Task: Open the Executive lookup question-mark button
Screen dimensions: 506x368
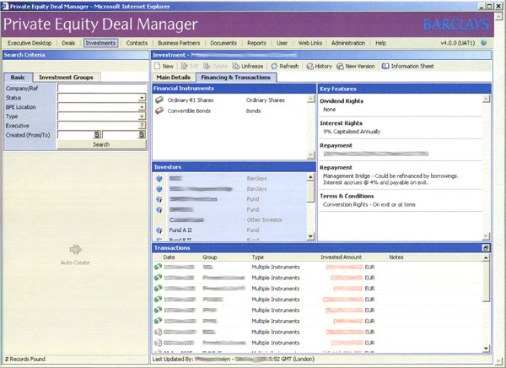Action: pyautogui.click(x=142, y=126)
